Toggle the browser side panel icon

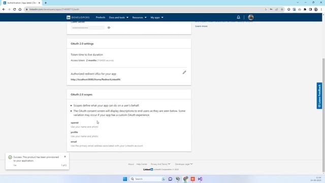[310, 9]
